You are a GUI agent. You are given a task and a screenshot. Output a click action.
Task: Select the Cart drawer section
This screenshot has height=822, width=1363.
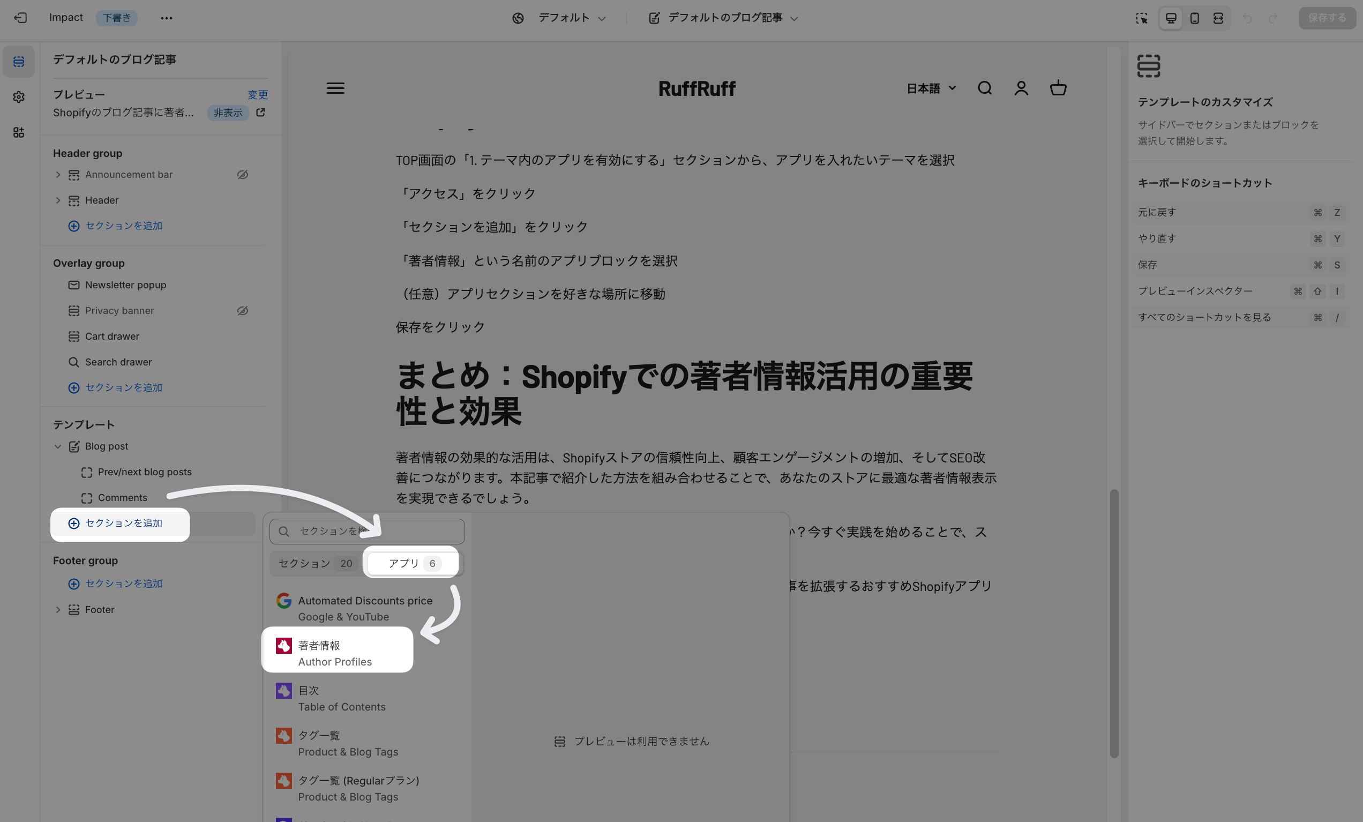pos(113,337)
